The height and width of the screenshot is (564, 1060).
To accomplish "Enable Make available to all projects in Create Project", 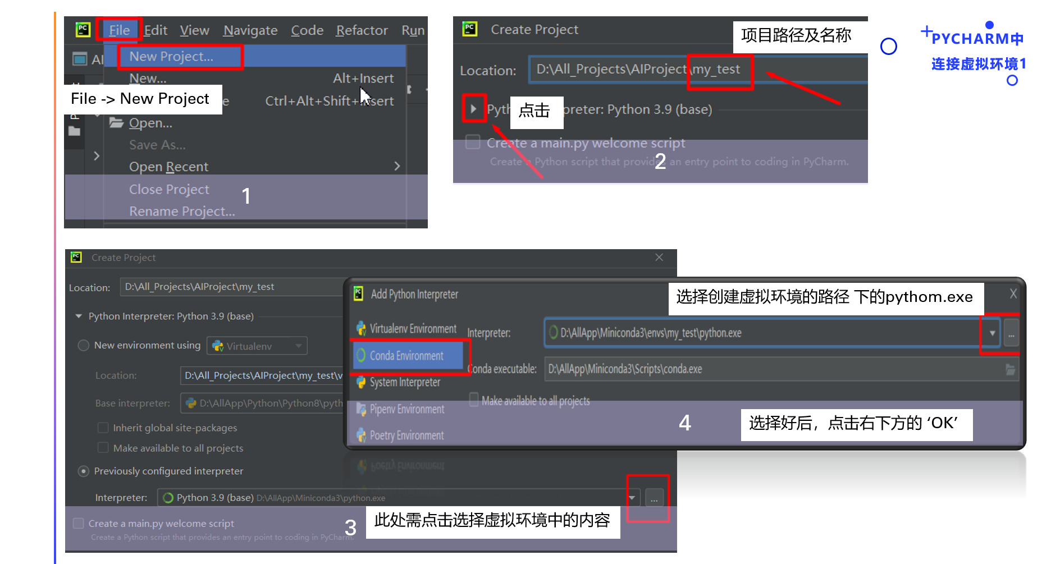I will coord(103,448).
